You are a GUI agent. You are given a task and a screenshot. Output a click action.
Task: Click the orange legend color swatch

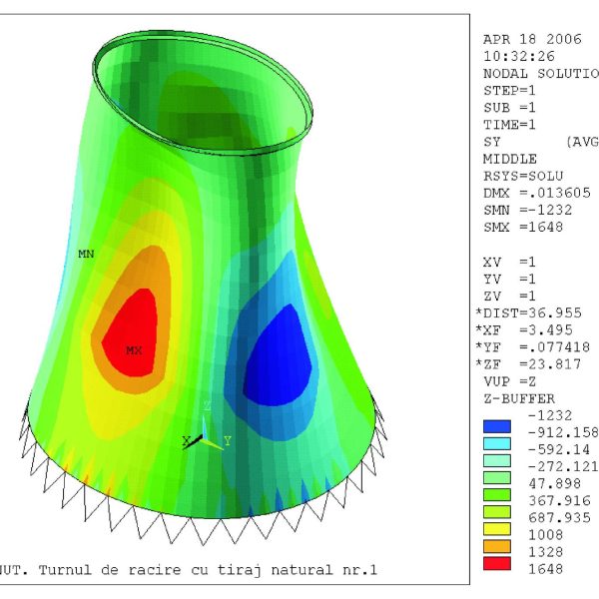click(x=496, y=550)
